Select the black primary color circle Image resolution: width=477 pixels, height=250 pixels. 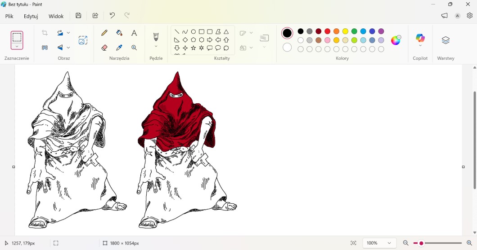pyautogui.click(x=287, y=33)
